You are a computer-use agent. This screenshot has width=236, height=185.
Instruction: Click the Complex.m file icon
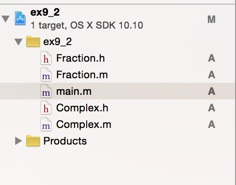tap(46, 124)
